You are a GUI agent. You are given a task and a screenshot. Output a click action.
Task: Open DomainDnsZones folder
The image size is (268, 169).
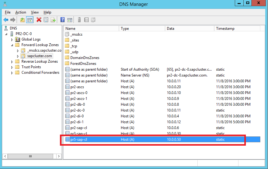tap(85, 57)
